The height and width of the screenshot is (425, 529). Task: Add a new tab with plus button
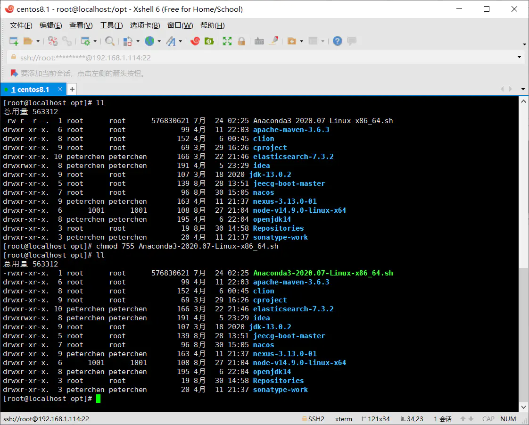point(72,89)
